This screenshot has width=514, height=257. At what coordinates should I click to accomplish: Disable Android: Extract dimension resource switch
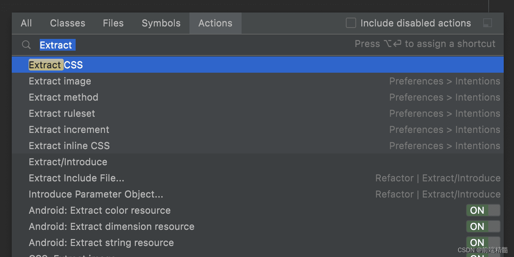[x=483, y=226]
